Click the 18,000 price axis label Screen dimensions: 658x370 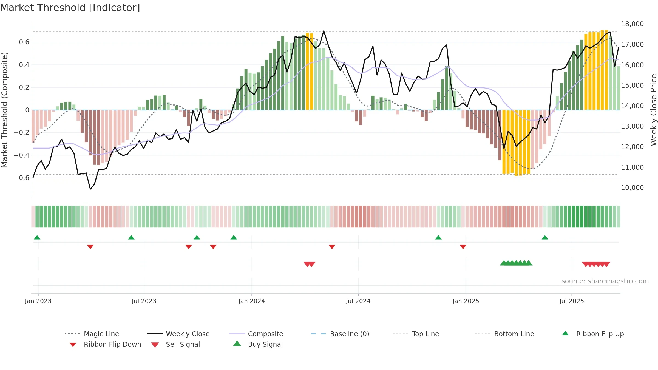632,24
